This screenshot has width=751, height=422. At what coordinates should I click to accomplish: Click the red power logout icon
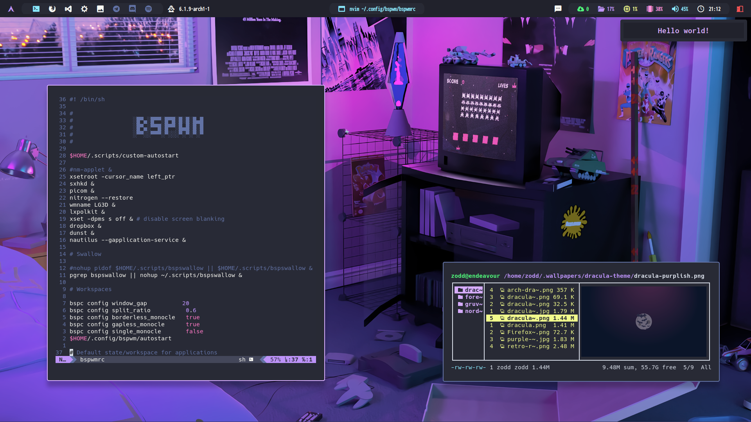pos(740,9)
